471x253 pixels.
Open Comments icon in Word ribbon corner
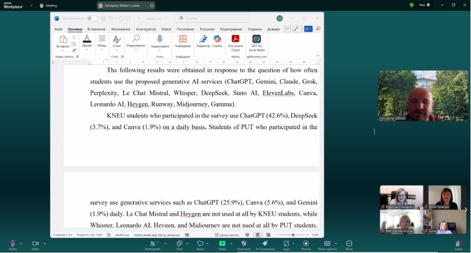coord(287,29)
